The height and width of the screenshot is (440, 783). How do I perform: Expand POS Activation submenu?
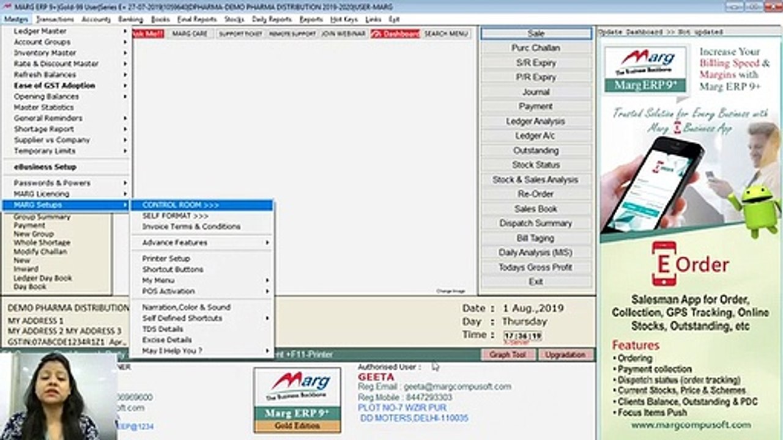[202, 291]
